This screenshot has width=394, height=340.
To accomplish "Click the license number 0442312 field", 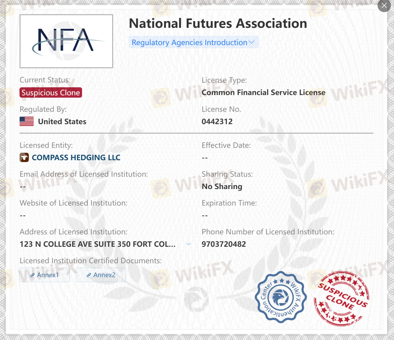I will coord(217,121).
